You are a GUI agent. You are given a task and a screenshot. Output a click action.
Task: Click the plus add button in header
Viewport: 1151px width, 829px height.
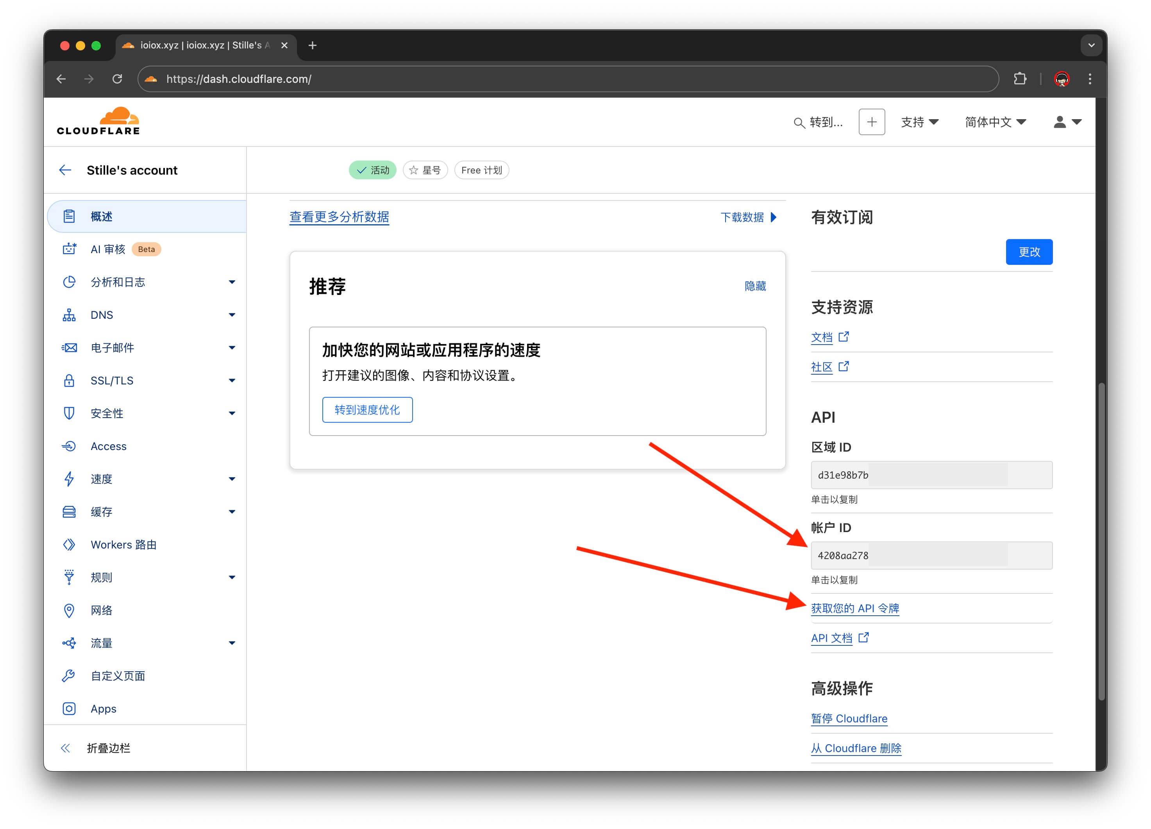click(x=871, y=122)
